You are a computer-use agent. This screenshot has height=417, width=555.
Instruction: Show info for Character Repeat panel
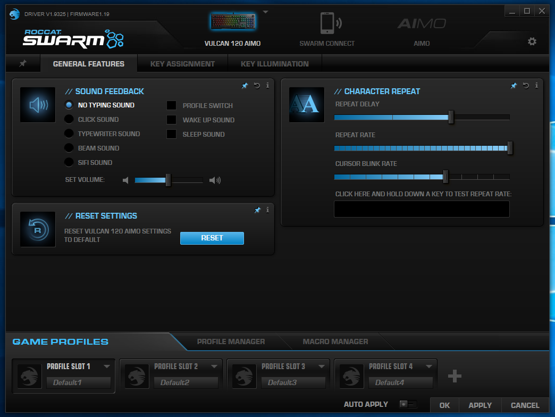point(536,85)
